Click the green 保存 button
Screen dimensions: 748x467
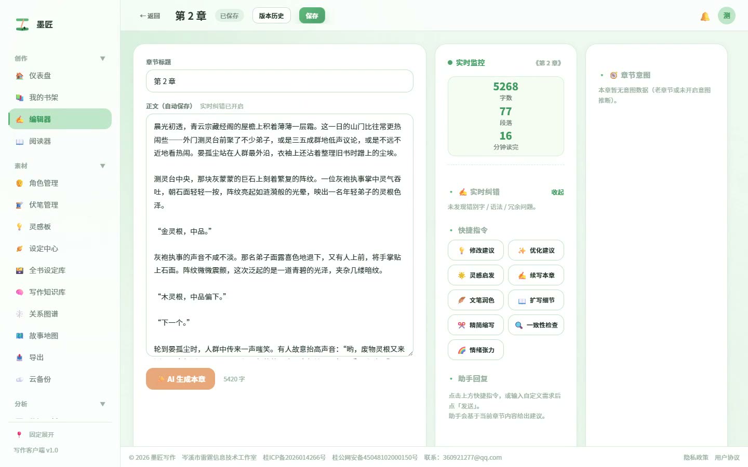(312, 16)
